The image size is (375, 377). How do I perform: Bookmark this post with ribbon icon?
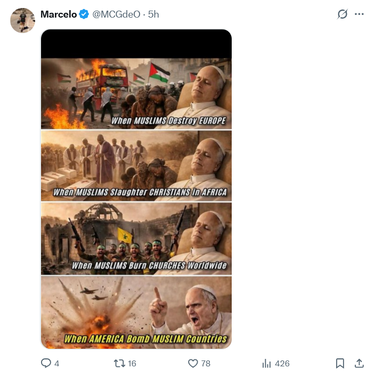pyautogui.click(x=340, y=363)
